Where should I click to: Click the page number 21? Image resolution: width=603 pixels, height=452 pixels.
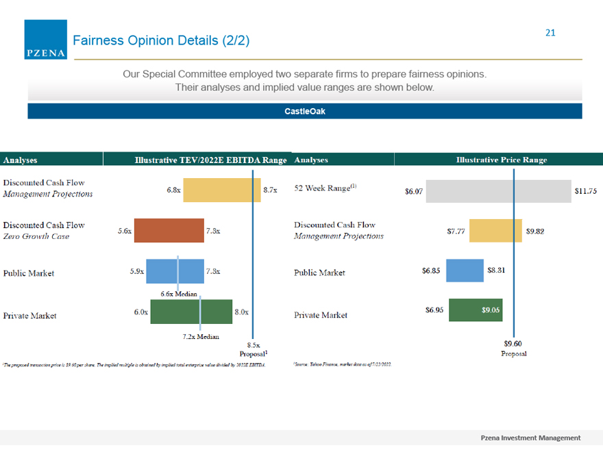550,33
